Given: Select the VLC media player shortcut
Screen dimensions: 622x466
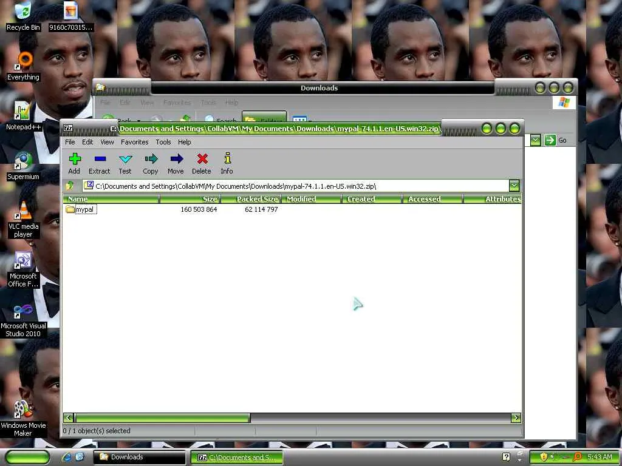Looking at the screenshot, I should click(23, 220).
